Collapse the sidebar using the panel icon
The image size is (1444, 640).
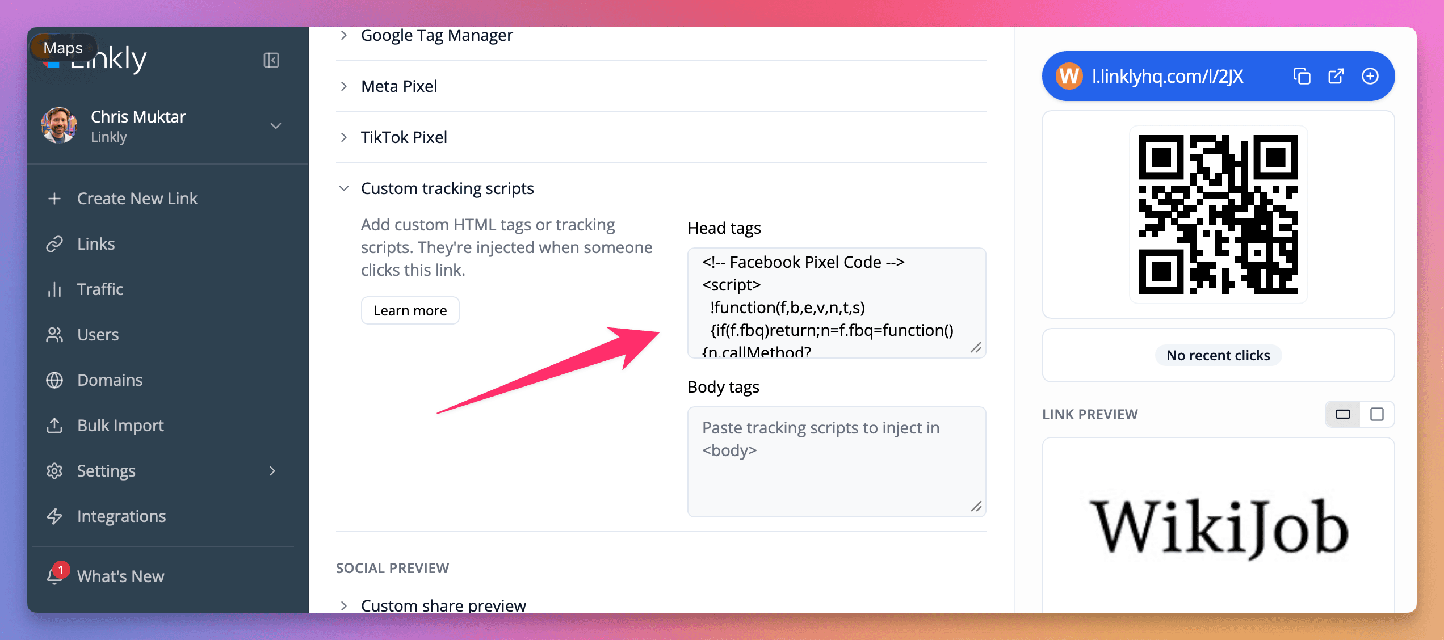point(271,60)
